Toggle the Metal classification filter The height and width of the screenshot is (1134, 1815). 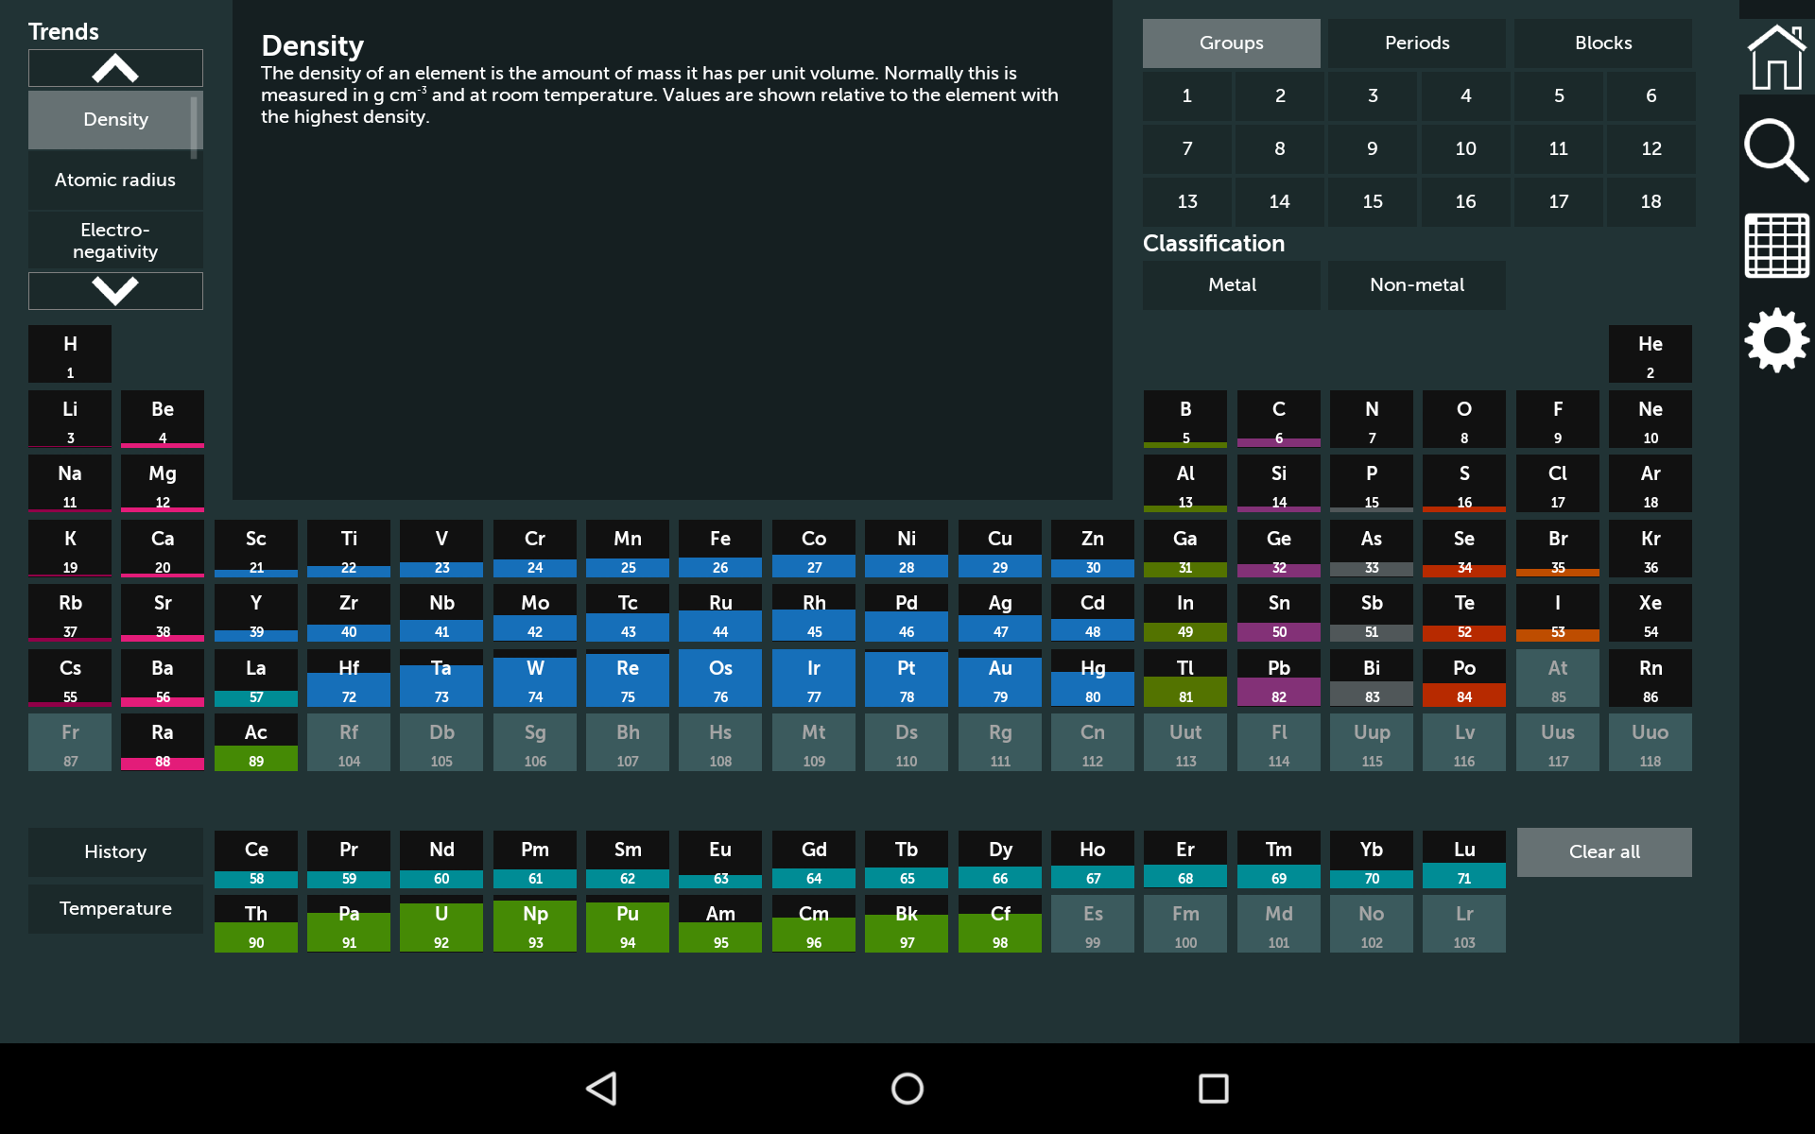click(x=1231, y=285)
